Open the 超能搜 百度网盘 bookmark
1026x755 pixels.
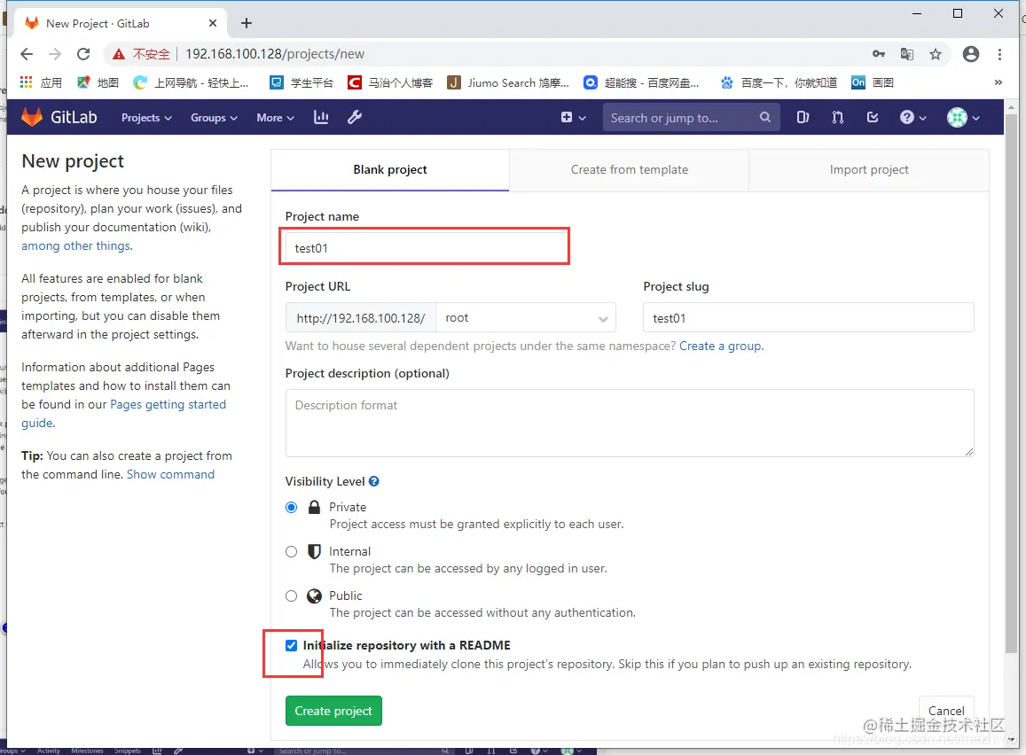pyautogui.click(x=642, y=82)
